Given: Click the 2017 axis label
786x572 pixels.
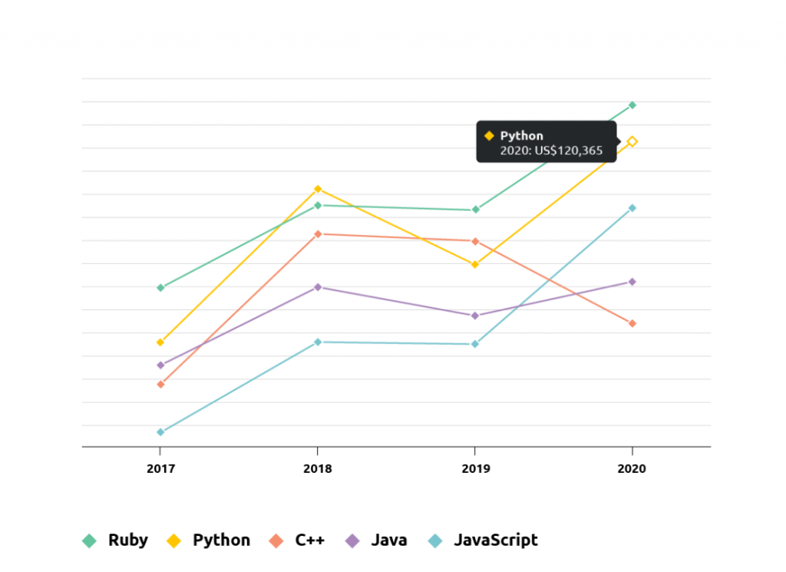Looking at the screenshot, I should [160, 468].
